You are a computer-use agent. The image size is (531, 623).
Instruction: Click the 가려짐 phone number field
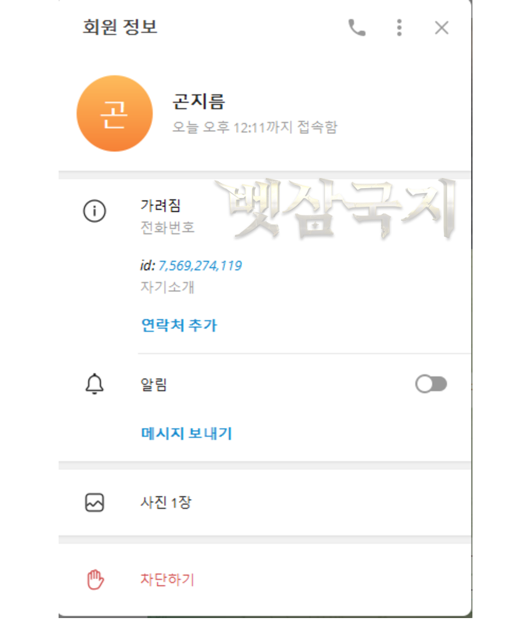[x=168, y=217]
